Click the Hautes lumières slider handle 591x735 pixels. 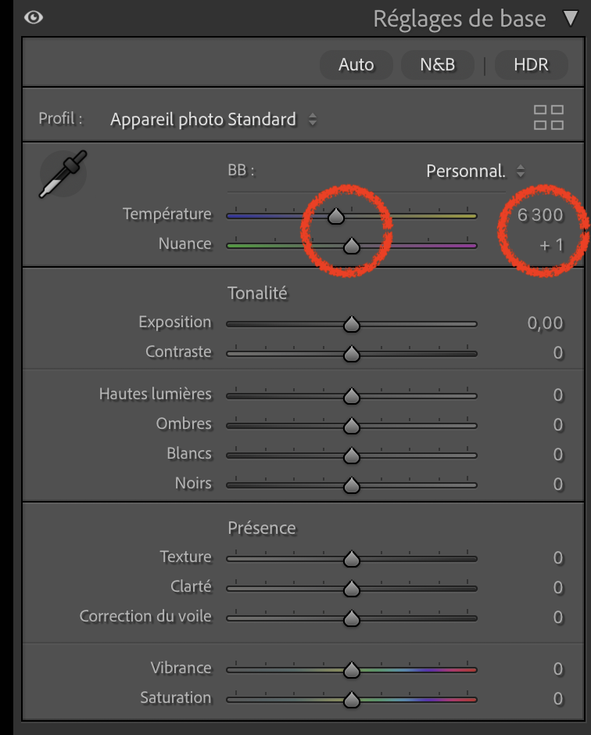[352, 396]
